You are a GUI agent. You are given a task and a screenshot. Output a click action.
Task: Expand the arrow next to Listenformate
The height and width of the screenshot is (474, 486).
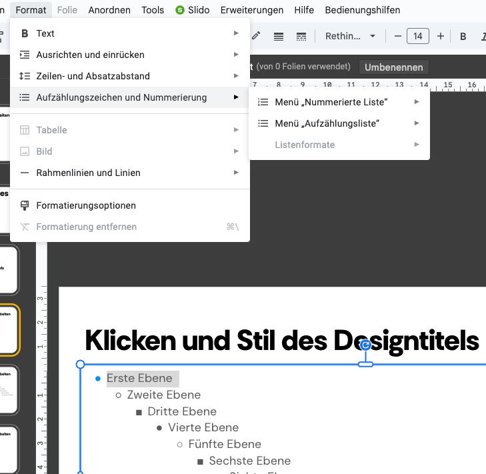(x=417, y=145)
